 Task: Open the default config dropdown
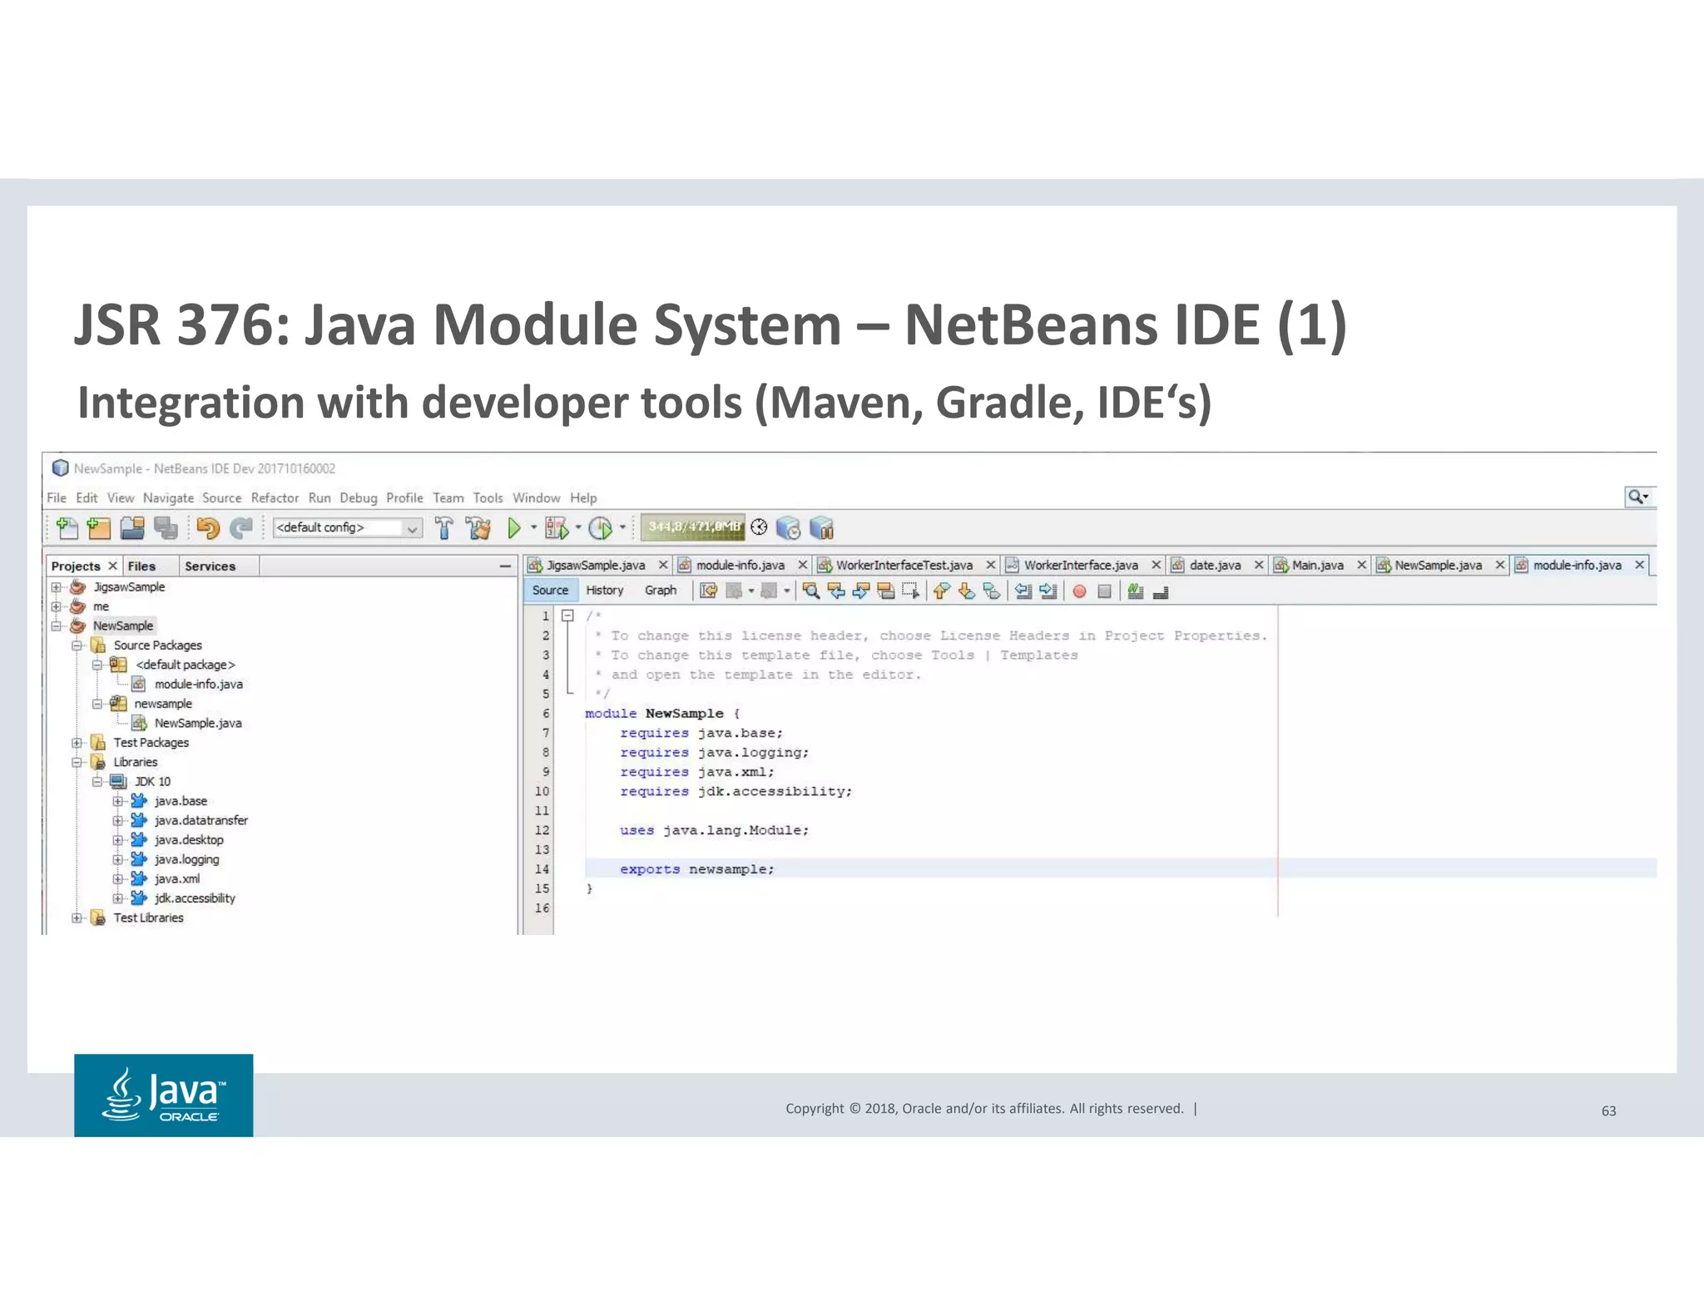(412, 527)
